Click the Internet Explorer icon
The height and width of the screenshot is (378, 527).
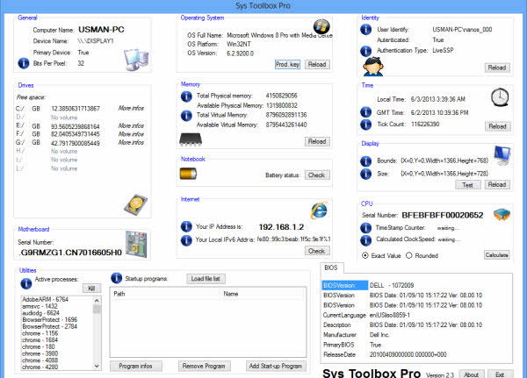(319, 210)
